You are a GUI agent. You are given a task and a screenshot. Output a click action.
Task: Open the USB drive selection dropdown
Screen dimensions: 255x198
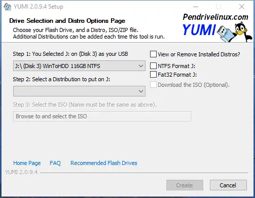79,66
